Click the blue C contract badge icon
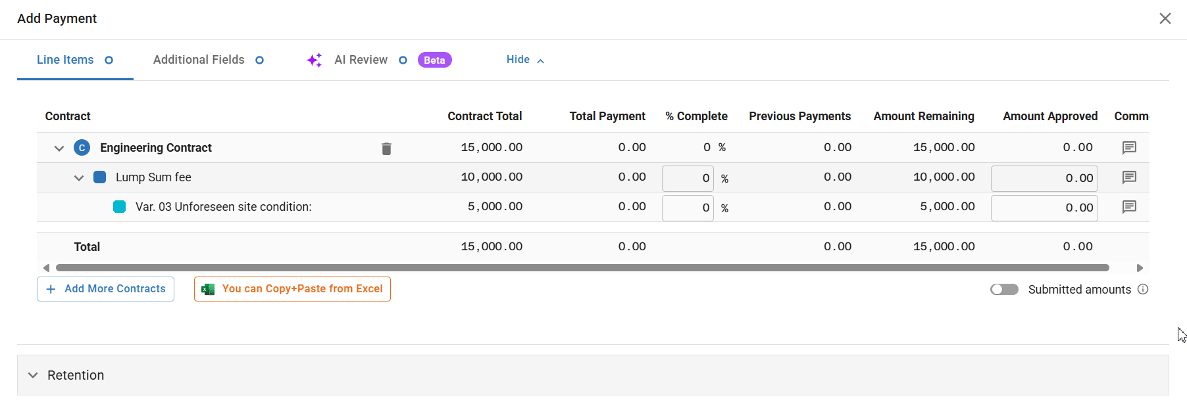Viewport: 1187px width, 402px height. click(82, 148)
